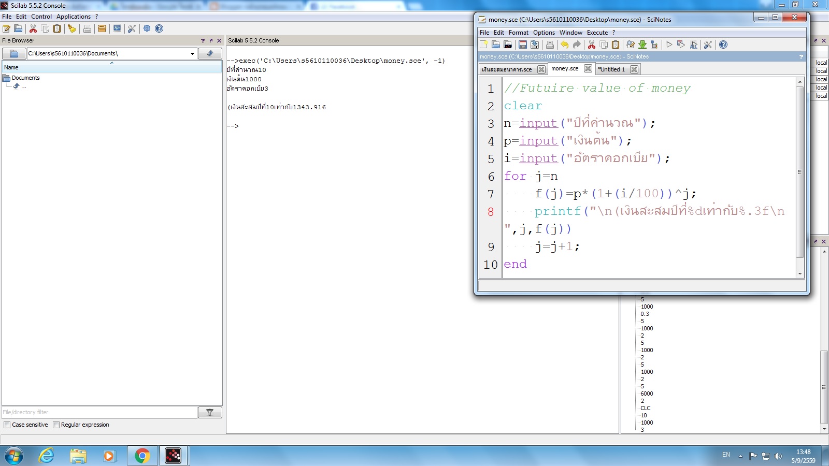Open the Windows Start menu
829x466 pixels.
pyautogui.click(x=14, y=456)
